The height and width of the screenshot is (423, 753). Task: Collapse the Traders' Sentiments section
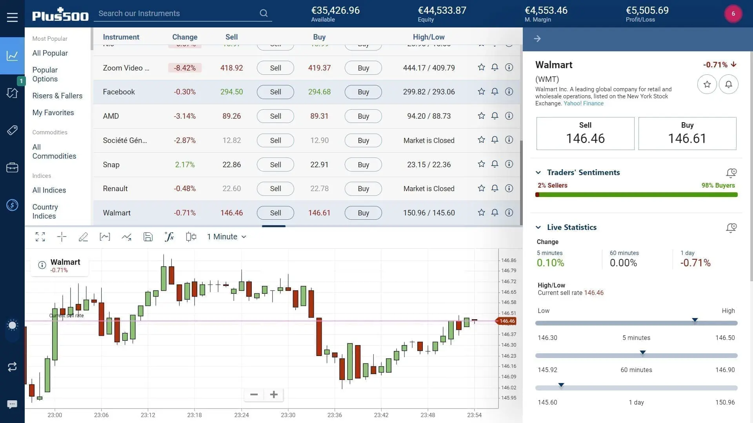coord(538,172)
